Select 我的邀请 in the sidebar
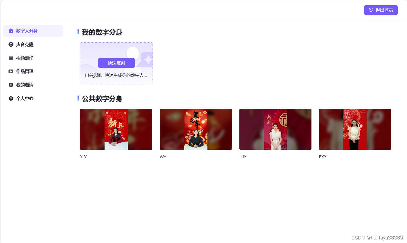This screenshot has height=243, width=407. tap(33, 85)
